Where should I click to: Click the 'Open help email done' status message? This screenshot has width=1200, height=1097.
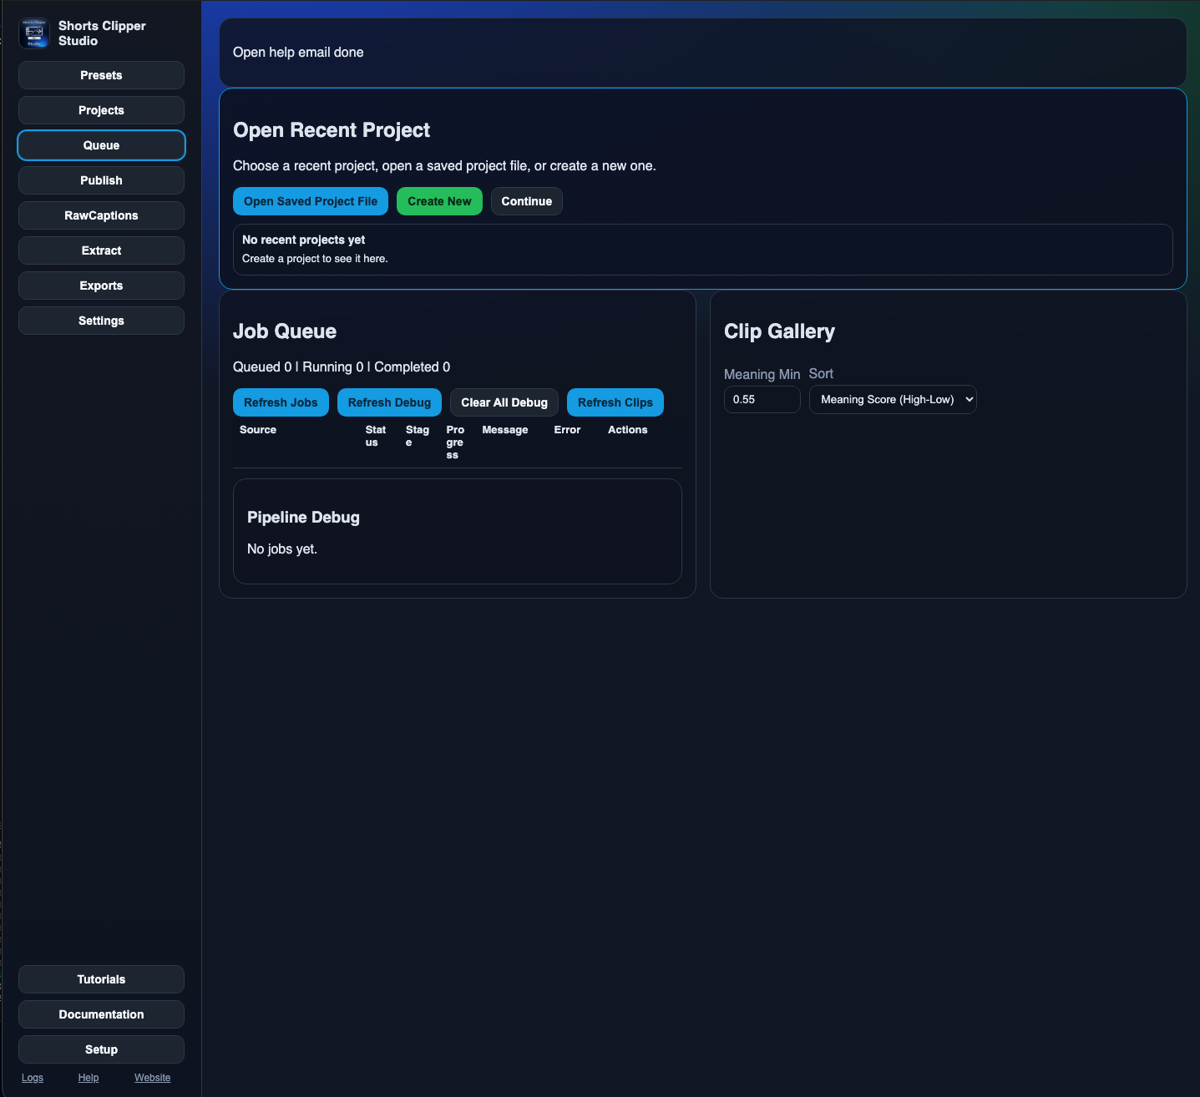point(298,52)
